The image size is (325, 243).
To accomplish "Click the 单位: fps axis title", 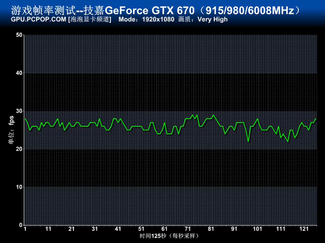I will (x=11, y=130).
